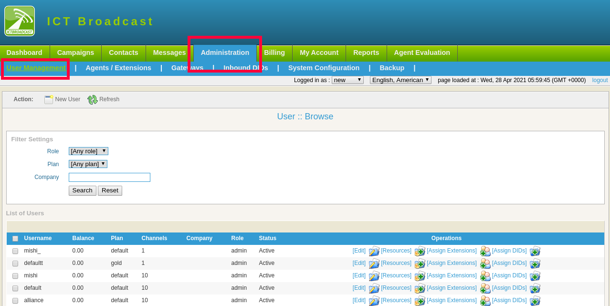Image resolution: width=610 pixels, height=306 pixels.
Task: Expand the Role filter dropdown
Action: coord(88,151)
